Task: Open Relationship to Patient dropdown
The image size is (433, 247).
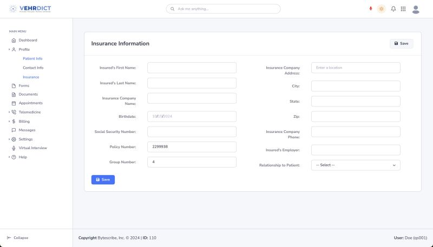Action: (x=356, y=165)
